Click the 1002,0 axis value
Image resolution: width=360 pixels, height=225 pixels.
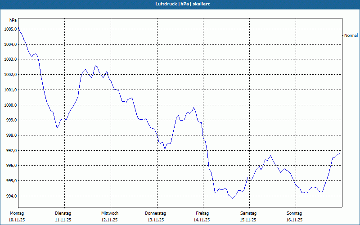[x=10, y=75]
